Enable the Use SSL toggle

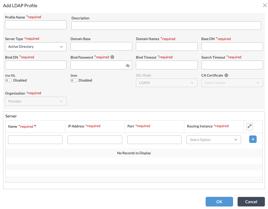(9, 80)
